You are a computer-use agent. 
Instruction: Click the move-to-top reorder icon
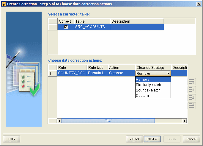pyautogui.click(x=192, y=82)
